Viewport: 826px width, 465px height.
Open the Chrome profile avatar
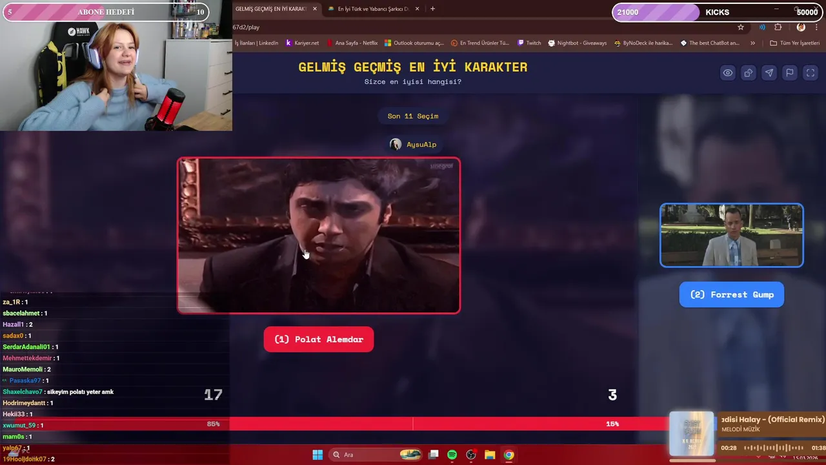pyautogui.click(x=801, y=27)
